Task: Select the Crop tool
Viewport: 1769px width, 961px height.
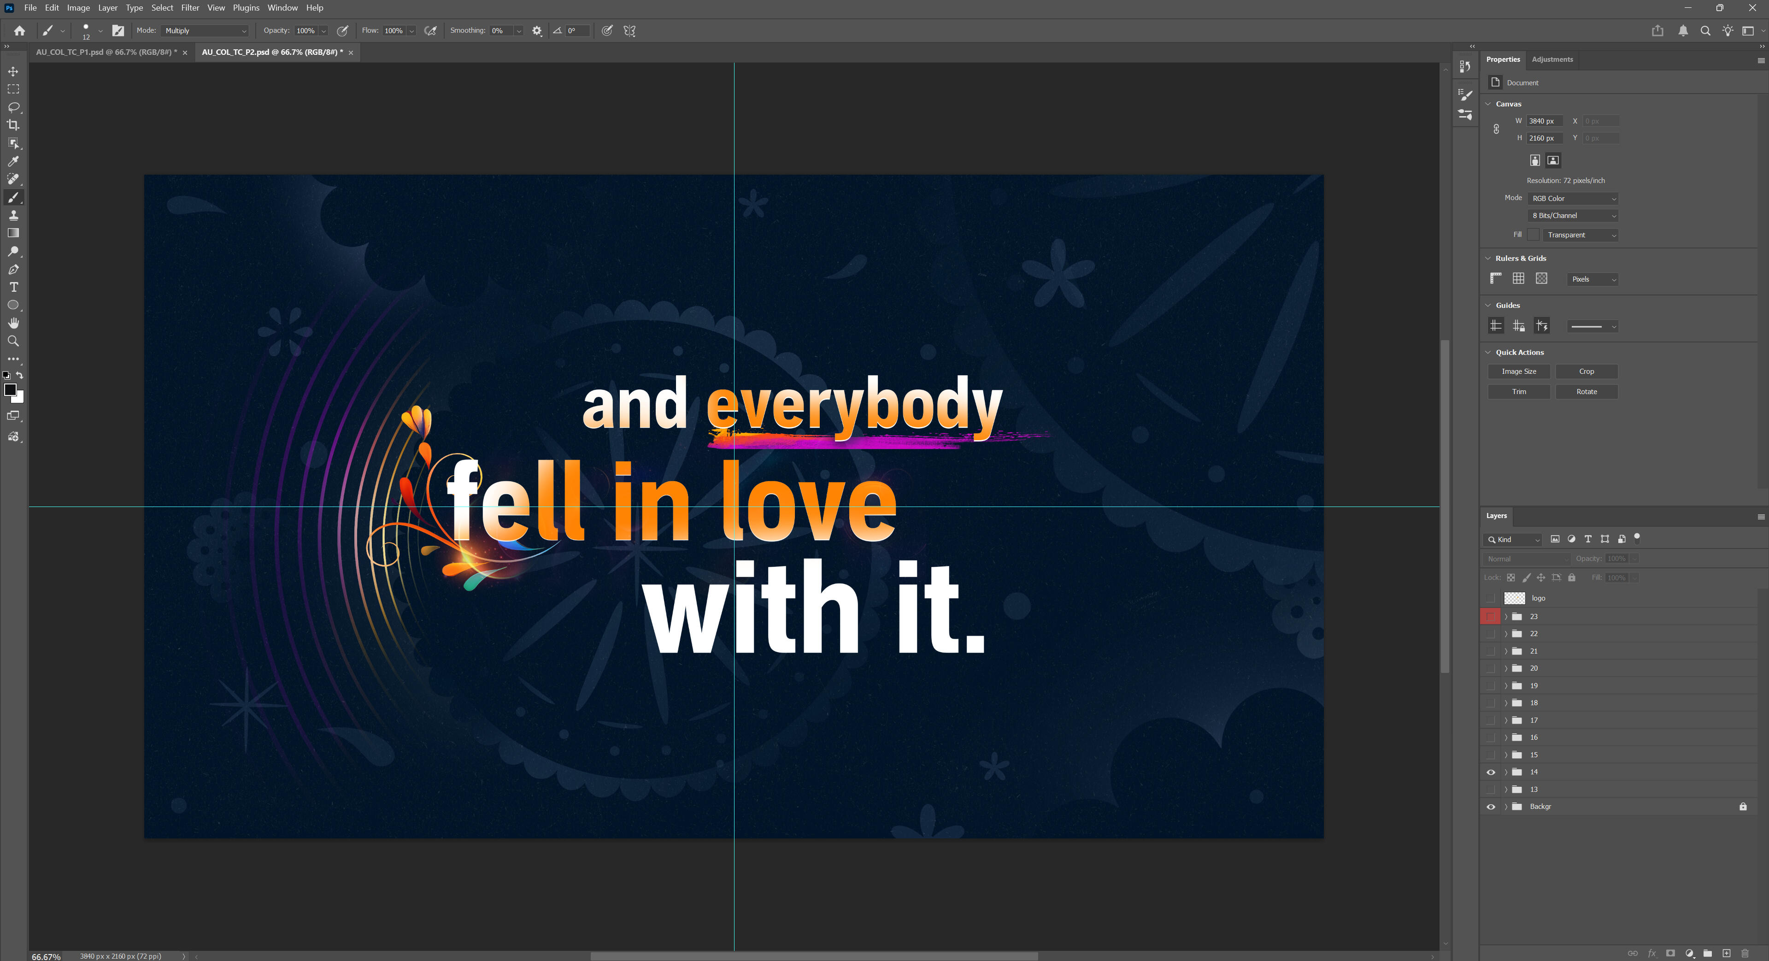Action: pyautogui.click(x=13, y=125)
